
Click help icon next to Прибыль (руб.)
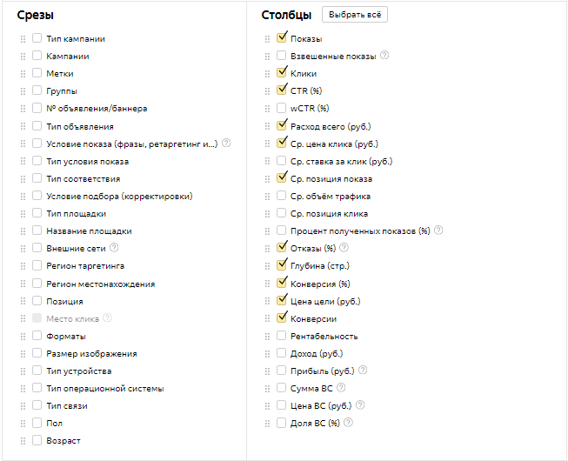(x=363, y=370)
